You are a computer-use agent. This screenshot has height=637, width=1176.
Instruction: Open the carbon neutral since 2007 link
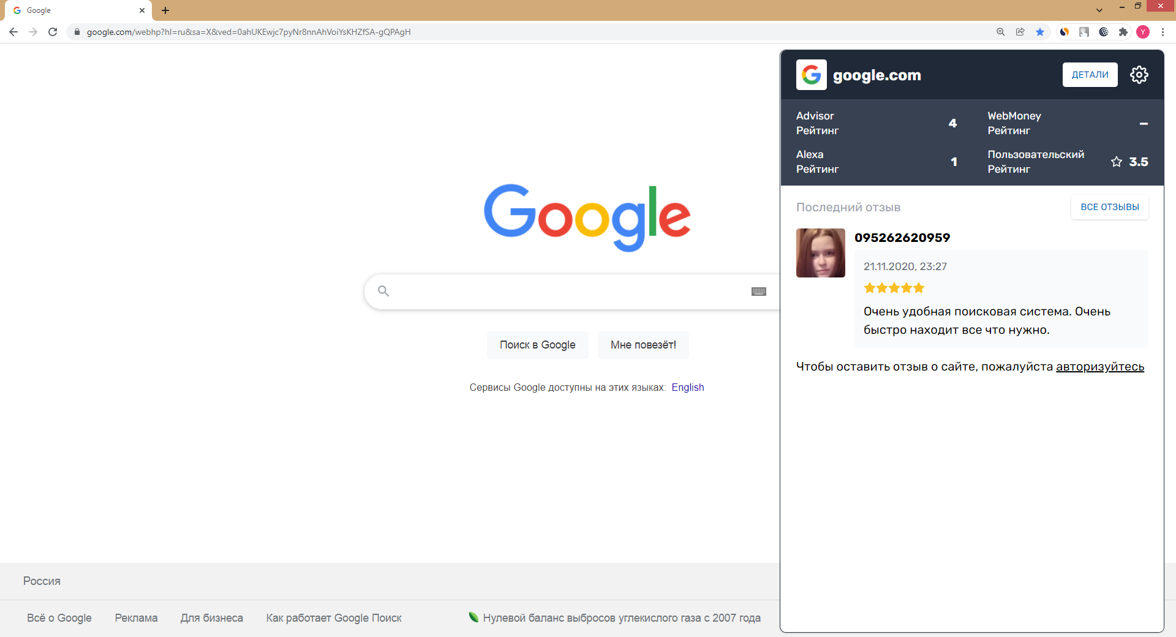coord(622,618)
